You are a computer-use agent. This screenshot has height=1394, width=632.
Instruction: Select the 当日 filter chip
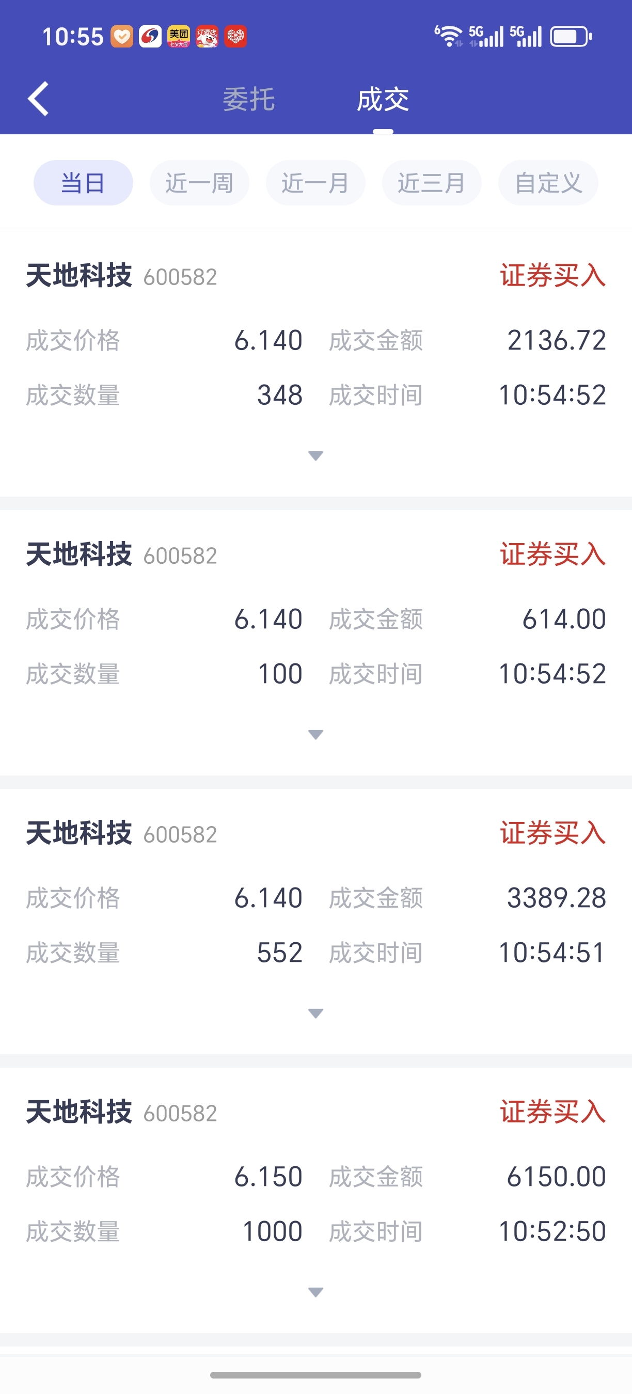pyautogui.click(x=83, y=183)
